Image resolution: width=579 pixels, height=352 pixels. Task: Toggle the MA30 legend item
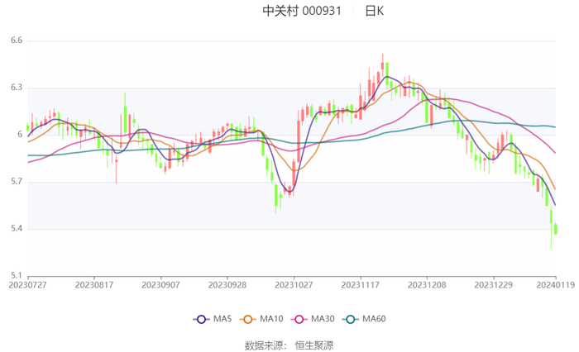(x=313, y=319)
